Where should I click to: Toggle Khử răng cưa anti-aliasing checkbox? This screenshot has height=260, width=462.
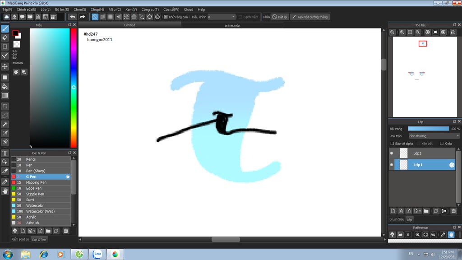(x=166, y=17)
